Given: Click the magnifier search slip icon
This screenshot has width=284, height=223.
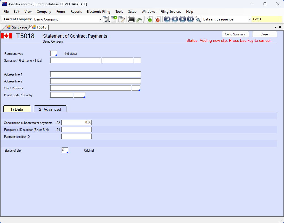Looking at the screenshot, I should tap(198, 19).
